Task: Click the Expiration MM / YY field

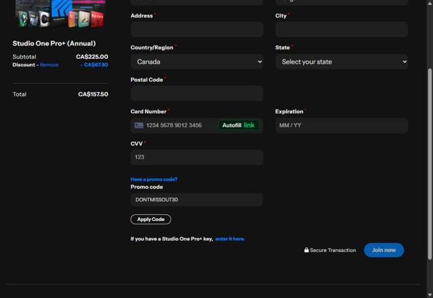Action: [341, 125]
